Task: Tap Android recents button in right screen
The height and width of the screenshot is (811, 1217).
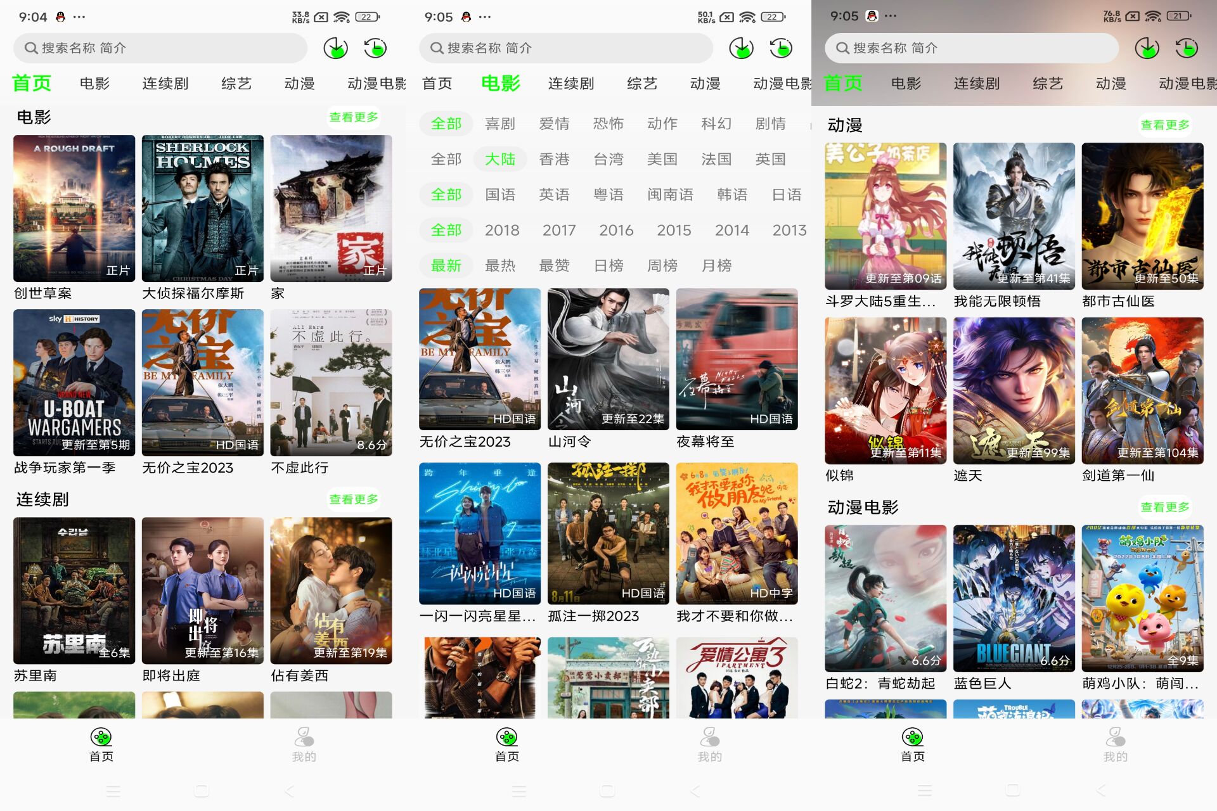Action: (925, 791)
